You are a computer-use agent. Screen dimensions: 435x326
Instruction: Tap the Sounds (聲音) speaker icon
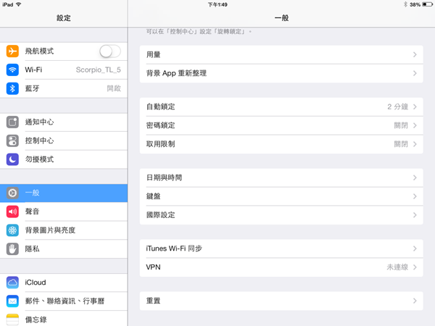12,212
